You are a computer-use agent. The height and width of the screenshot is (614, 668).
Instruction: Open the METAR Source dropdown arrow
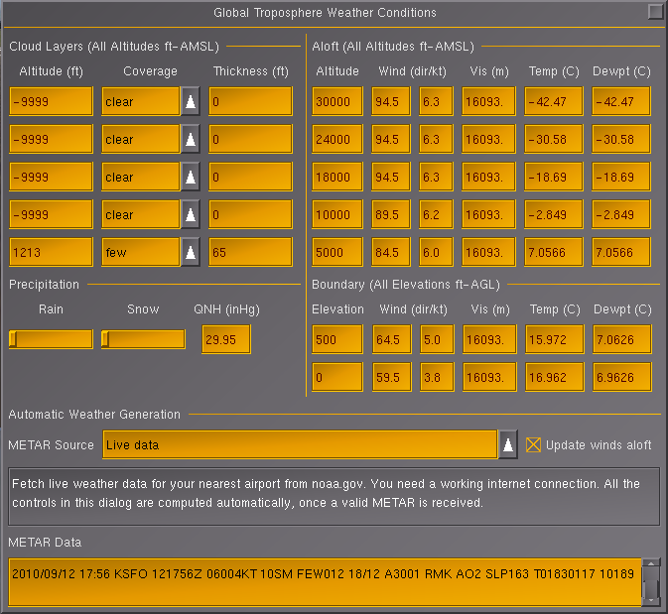tap(508, 445)
